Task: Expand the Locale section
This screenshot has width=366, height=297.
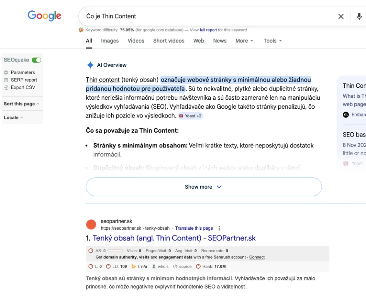Action: [x=13, y=118]
